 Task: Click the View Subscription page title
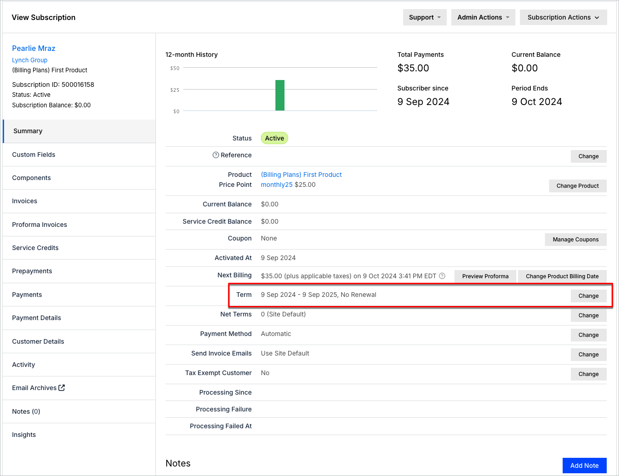(44, 17)
